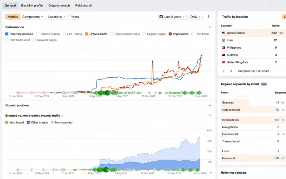The width and height of the screenshot is (286, 179).
Task: Click the Informational keywords count 136
Action: pyautogui.click(x=277, y=120)
